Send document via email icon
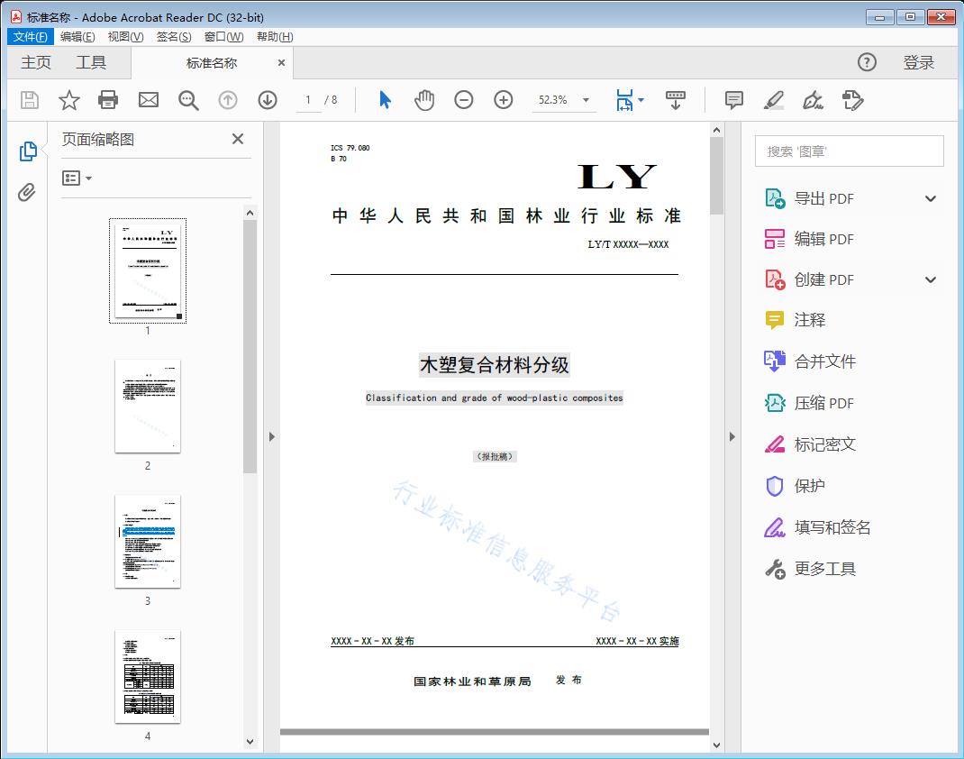The width and height of the screenshot is (964, 759). pos(148,100)
